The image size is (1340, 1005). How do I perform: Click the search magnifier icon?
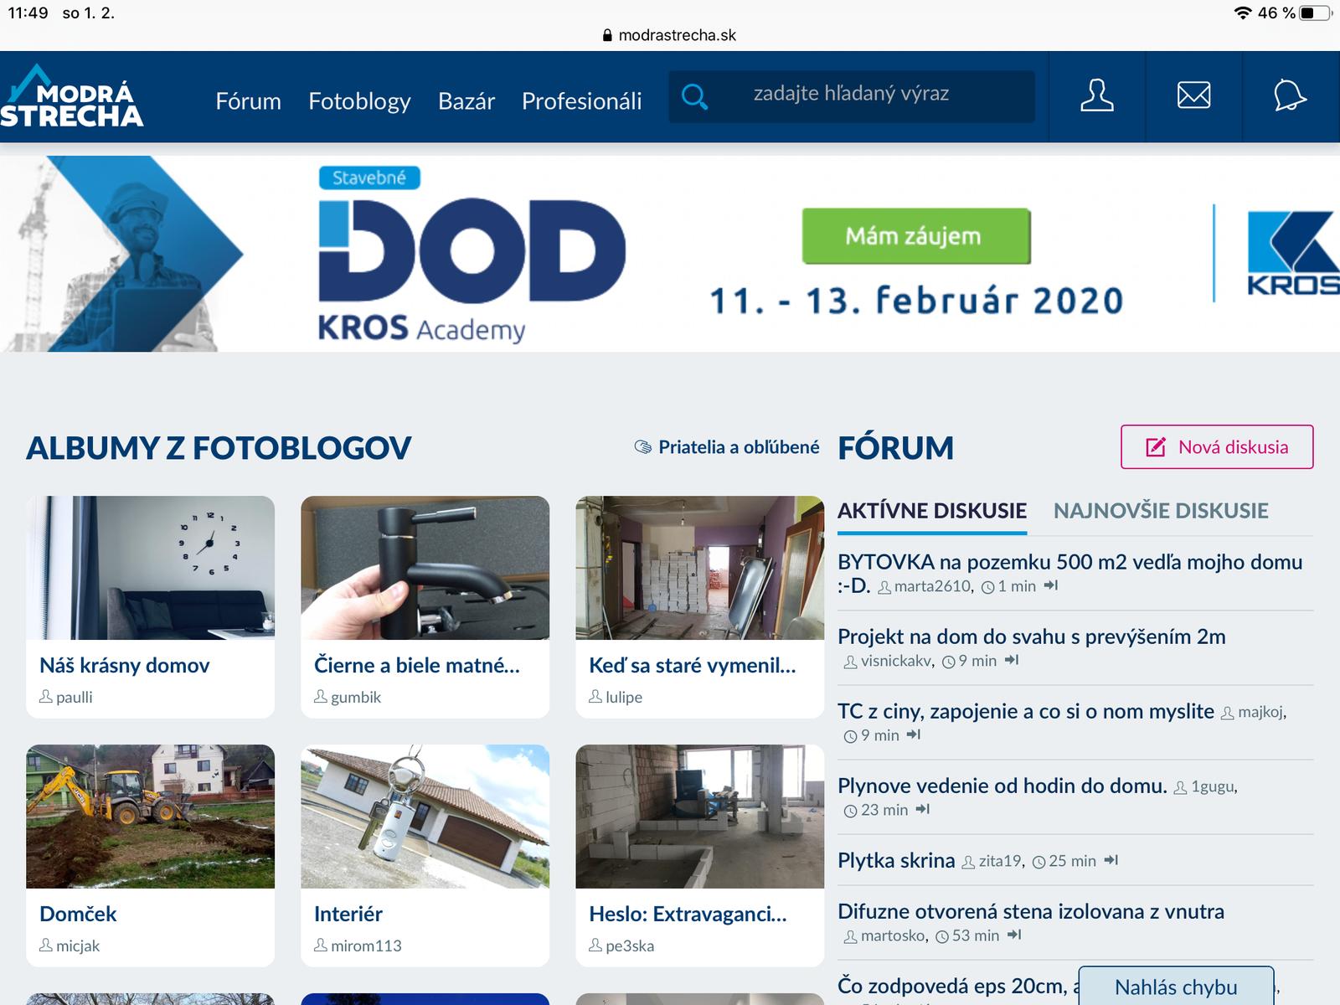[694, 97]
